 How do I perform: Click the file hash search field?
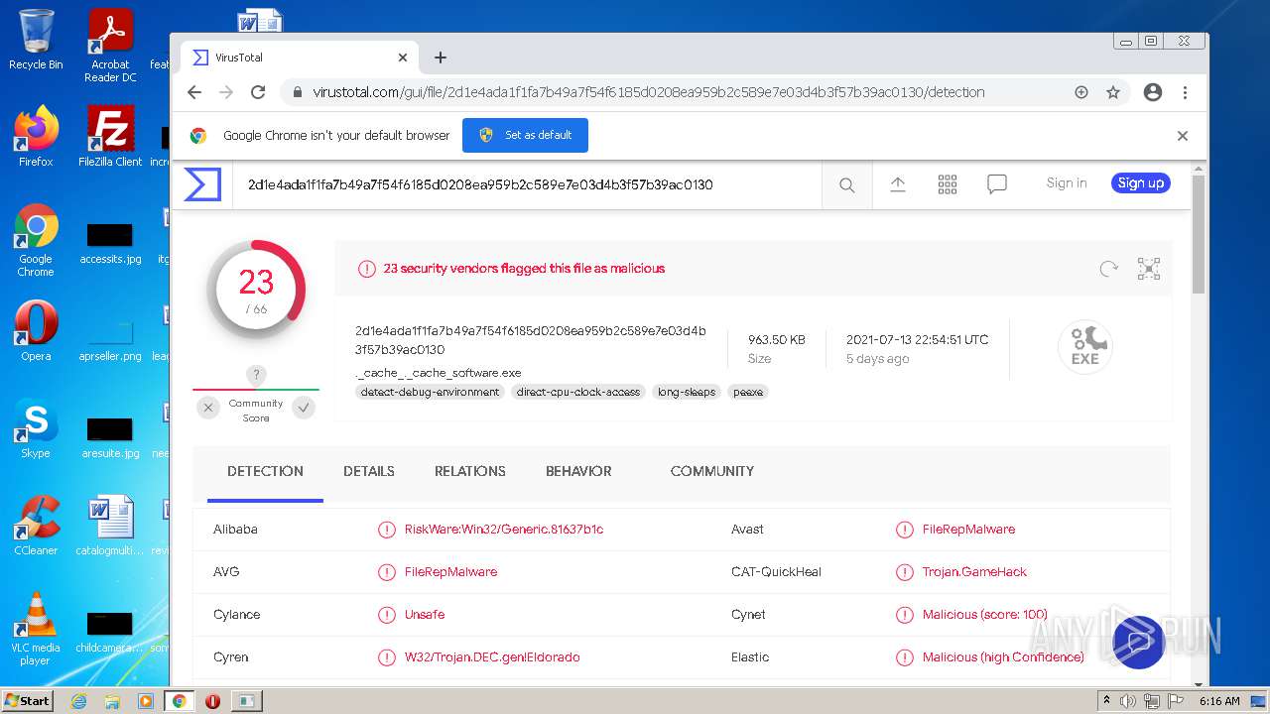click(526, 184)
